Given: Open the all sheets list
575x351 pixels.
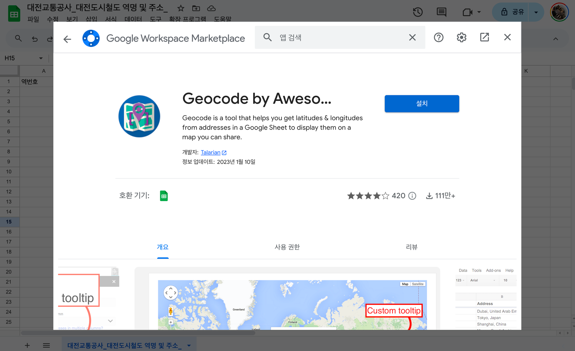Looking at the screenshot, I should point(46,345).
